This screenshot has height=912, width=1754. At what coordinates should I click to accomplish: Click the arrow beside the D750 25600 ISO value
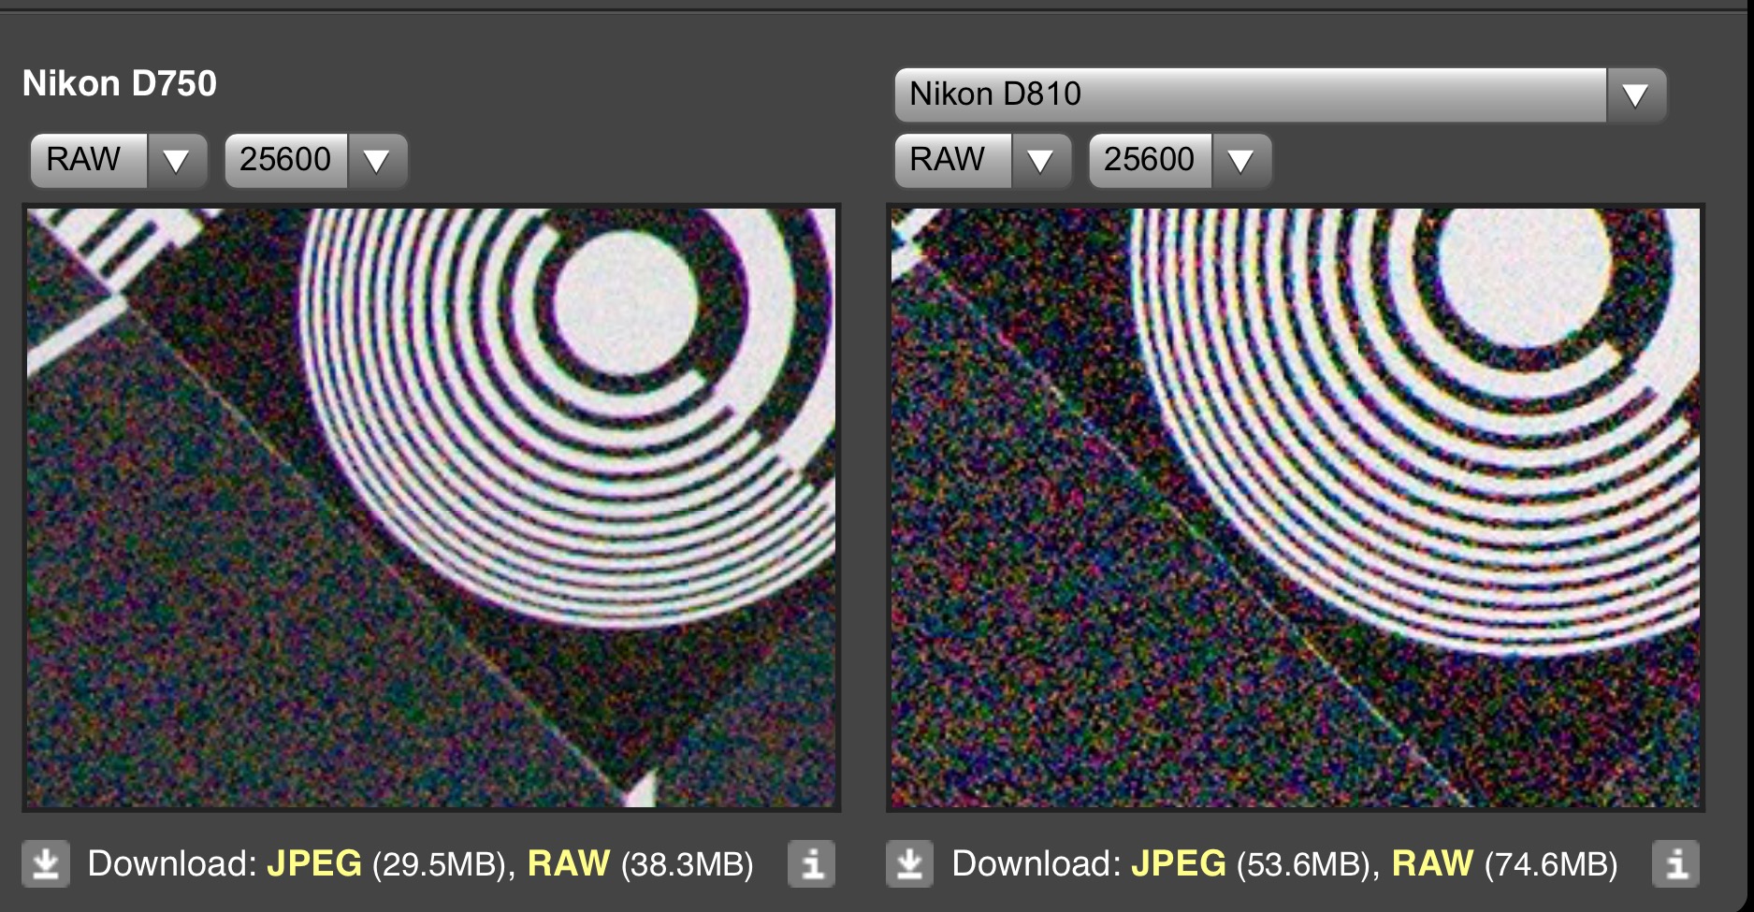coord(377,161)
